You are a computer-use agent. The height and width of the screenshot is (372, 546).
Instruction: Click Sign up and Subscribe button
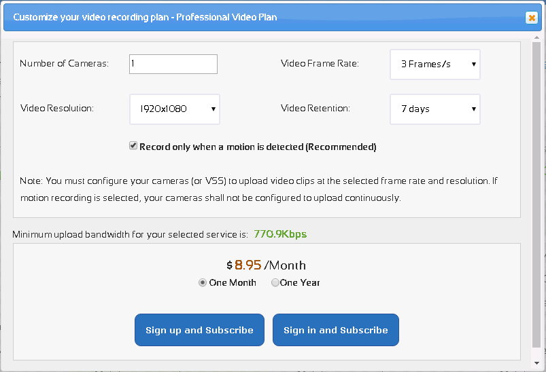199,330
